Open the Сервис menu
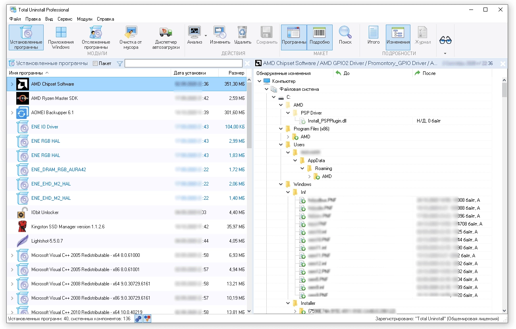Screen dimensions: 516x329 point(65,19)
